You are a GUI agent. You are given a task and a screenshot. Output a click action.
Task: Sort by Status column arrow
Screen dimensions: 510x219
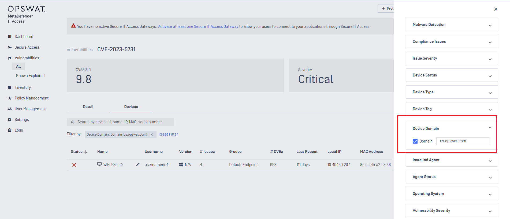point(86,152)
